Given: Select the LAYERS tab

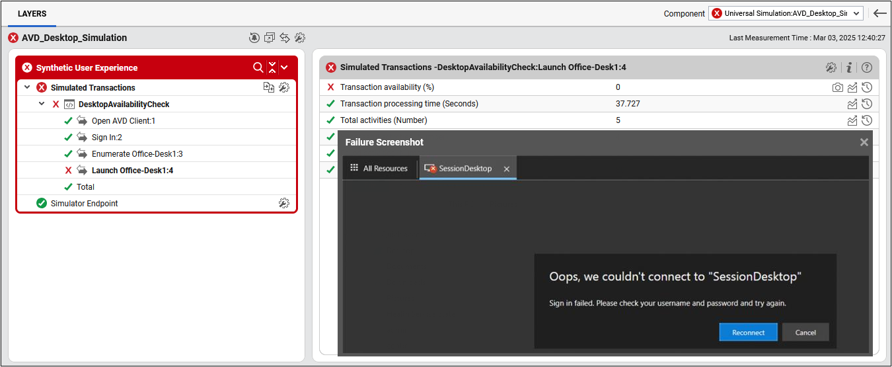Looking at the screenshot, I should click(x=32, y=14).
